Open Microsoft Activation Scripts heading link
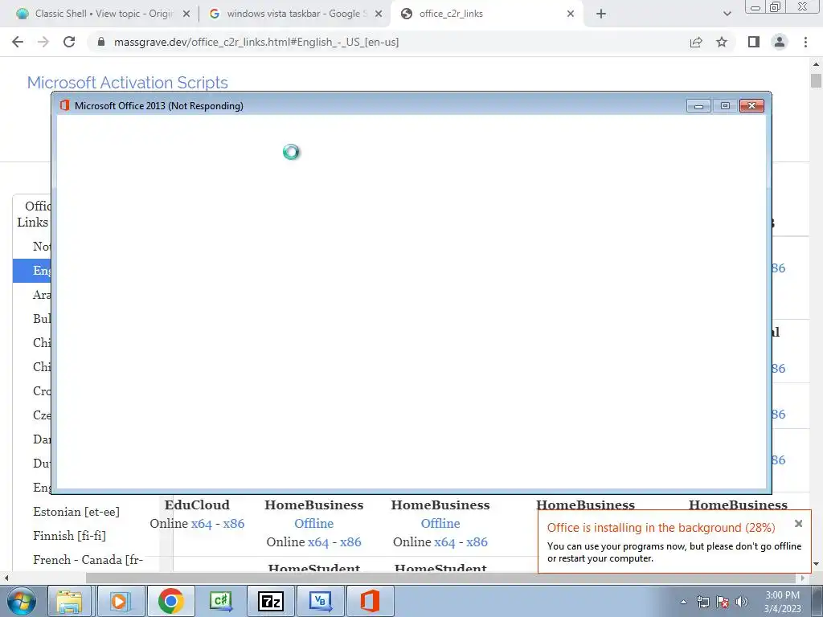 coord(128,83)
